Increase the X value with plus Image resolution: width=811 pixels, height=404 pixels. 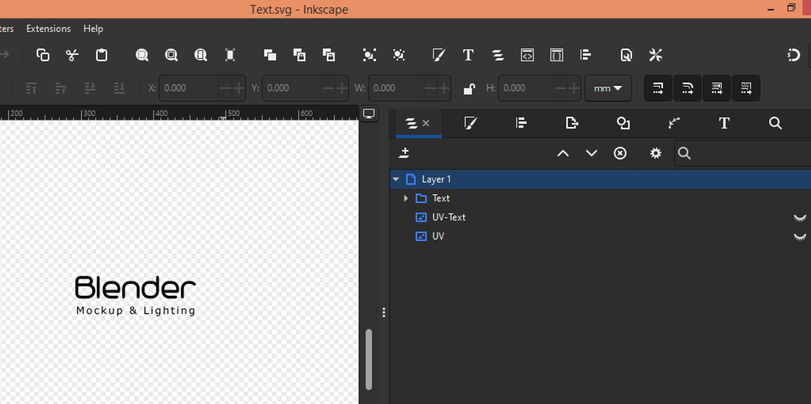tap(239, 88)
